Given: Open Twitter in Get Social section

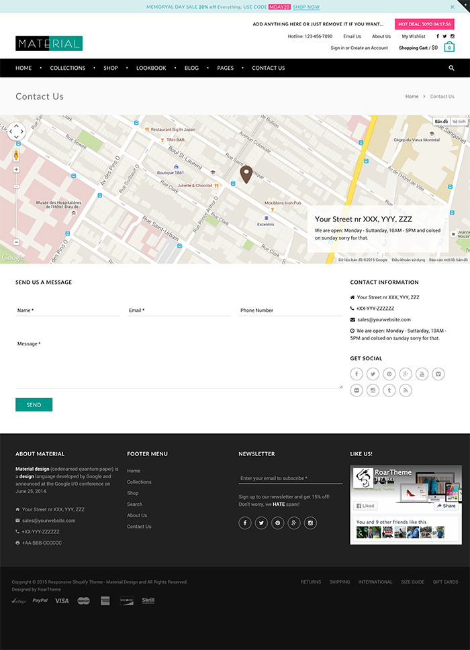Looking at the screenshot, I should pos(373,374).
